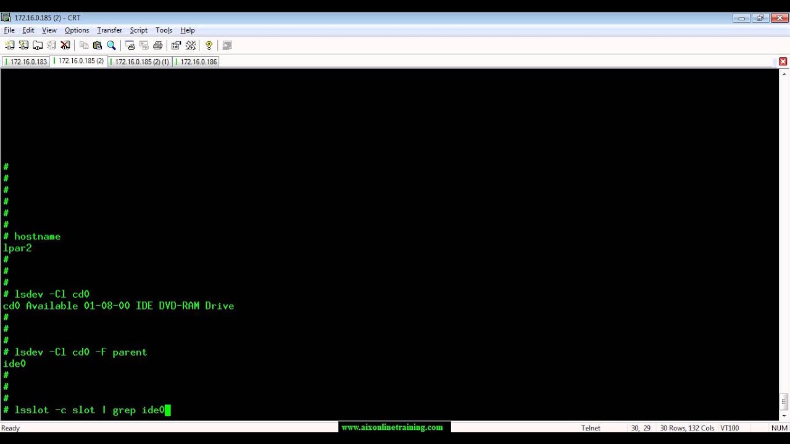This screenshot has width=790, height=444.
Task: Click the www.aixonlinetraining.com link in status bar
Action: (x=392, y=427)
